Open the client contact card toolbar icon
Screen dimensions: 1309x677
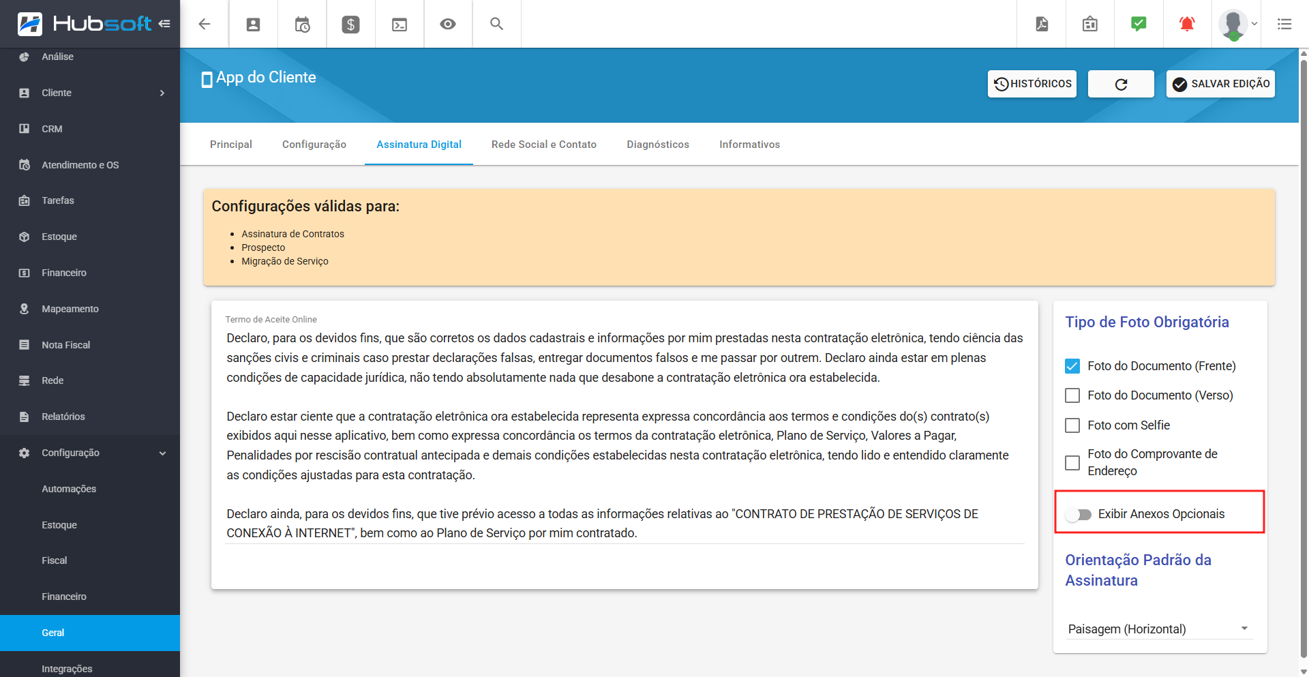coord(253,24)
